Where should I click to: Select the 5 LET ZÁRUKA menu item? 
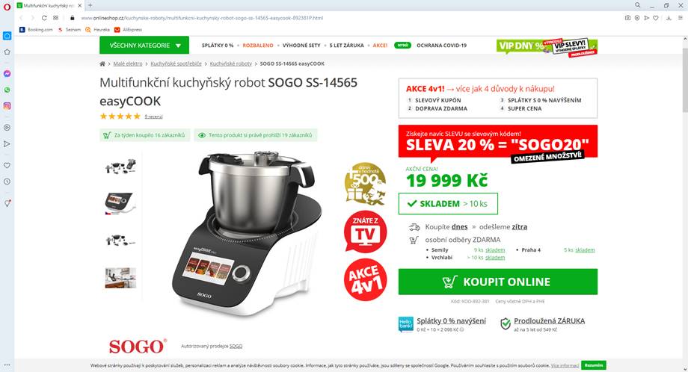click(x=347, y=45)
